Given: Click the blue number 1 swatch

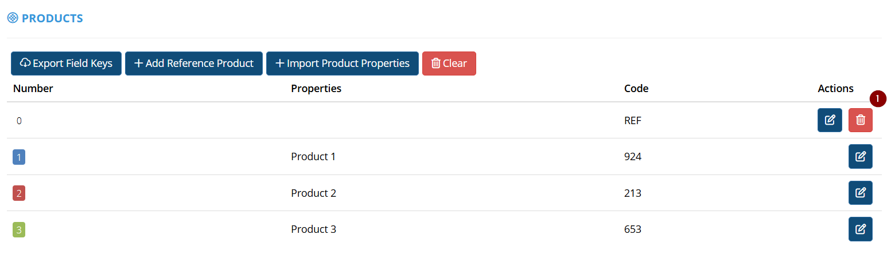Looking at the screenshot, I should click(19, 157).
